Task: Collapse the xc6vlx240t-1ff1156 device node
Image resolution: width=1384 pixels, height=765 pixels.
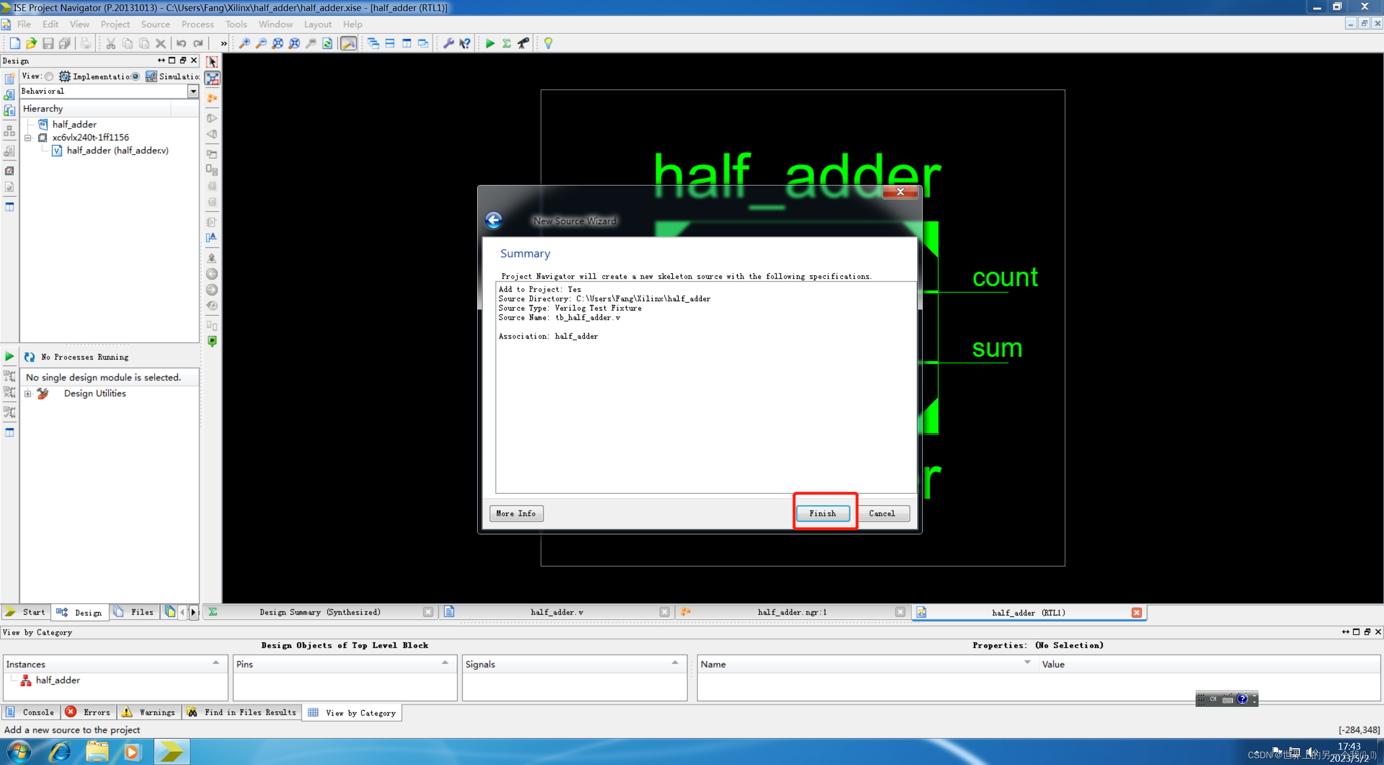Action: [x=28, y=137]
